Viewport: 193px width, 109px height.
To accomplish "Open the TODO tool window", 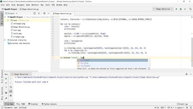I will point(21,104).
